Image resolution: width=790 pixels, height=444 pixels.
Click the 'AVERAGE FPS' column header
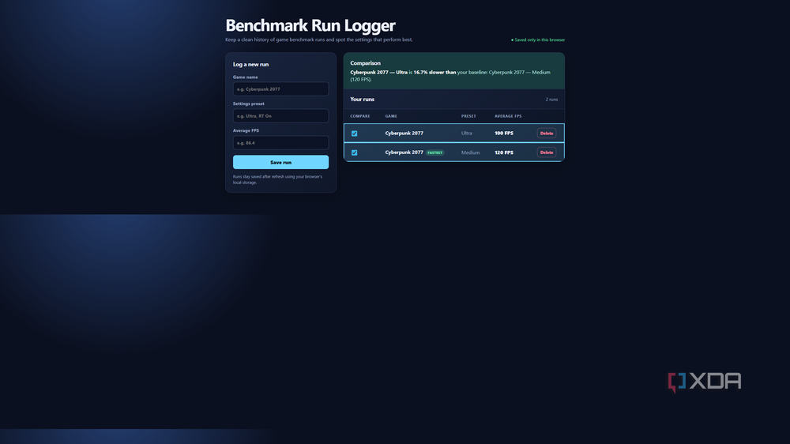pyautogui.click(x=508, y=116)
